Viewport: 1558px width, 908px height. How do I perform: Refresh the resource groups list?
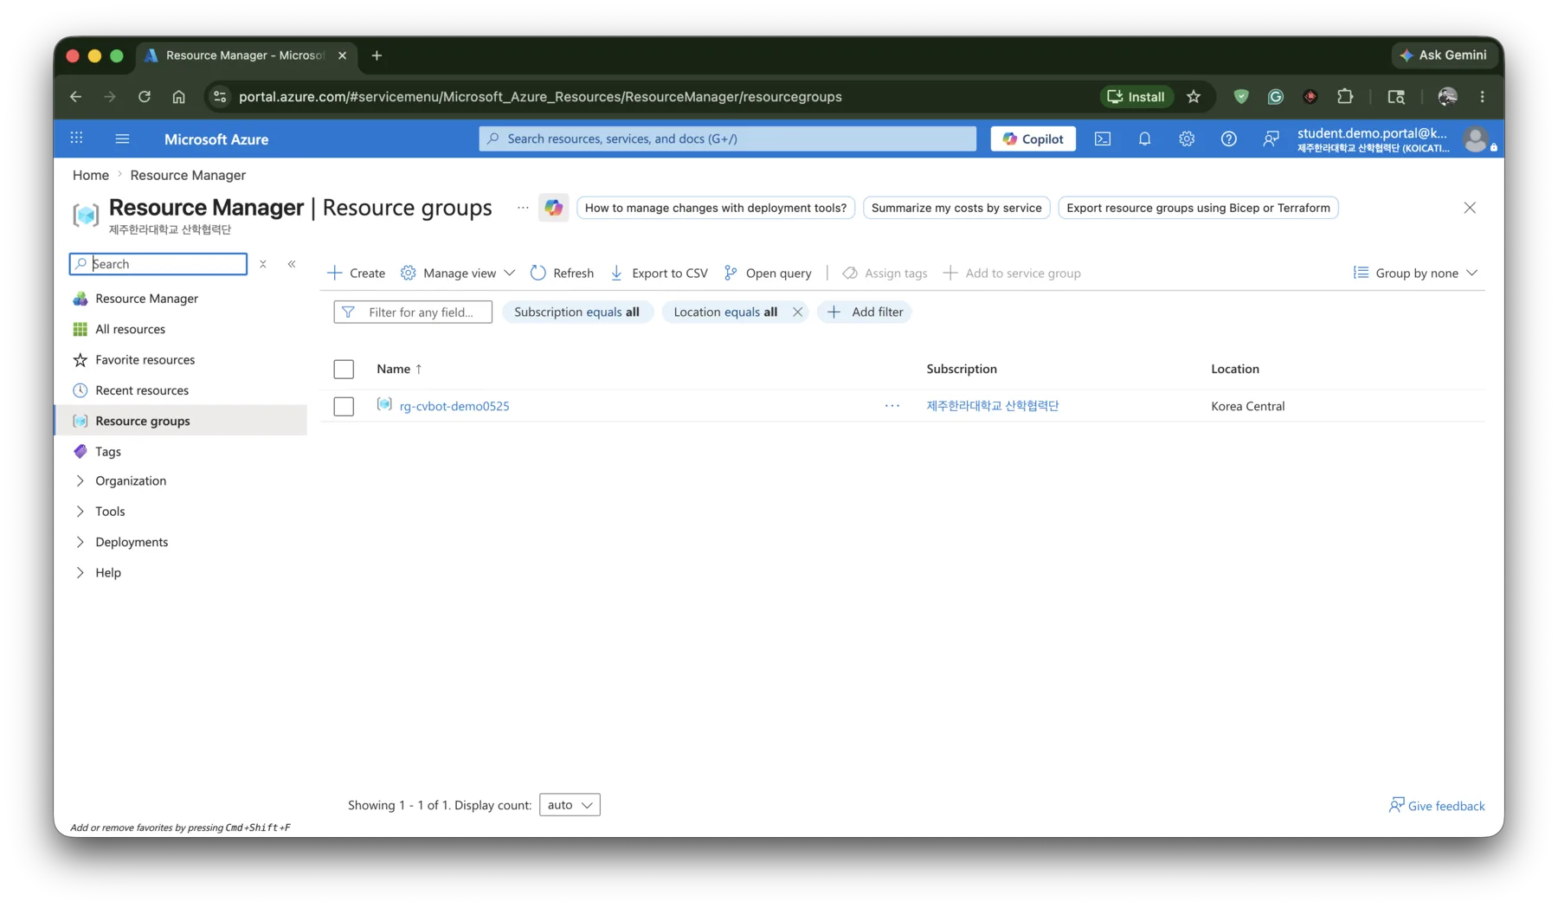coord(562,274)
